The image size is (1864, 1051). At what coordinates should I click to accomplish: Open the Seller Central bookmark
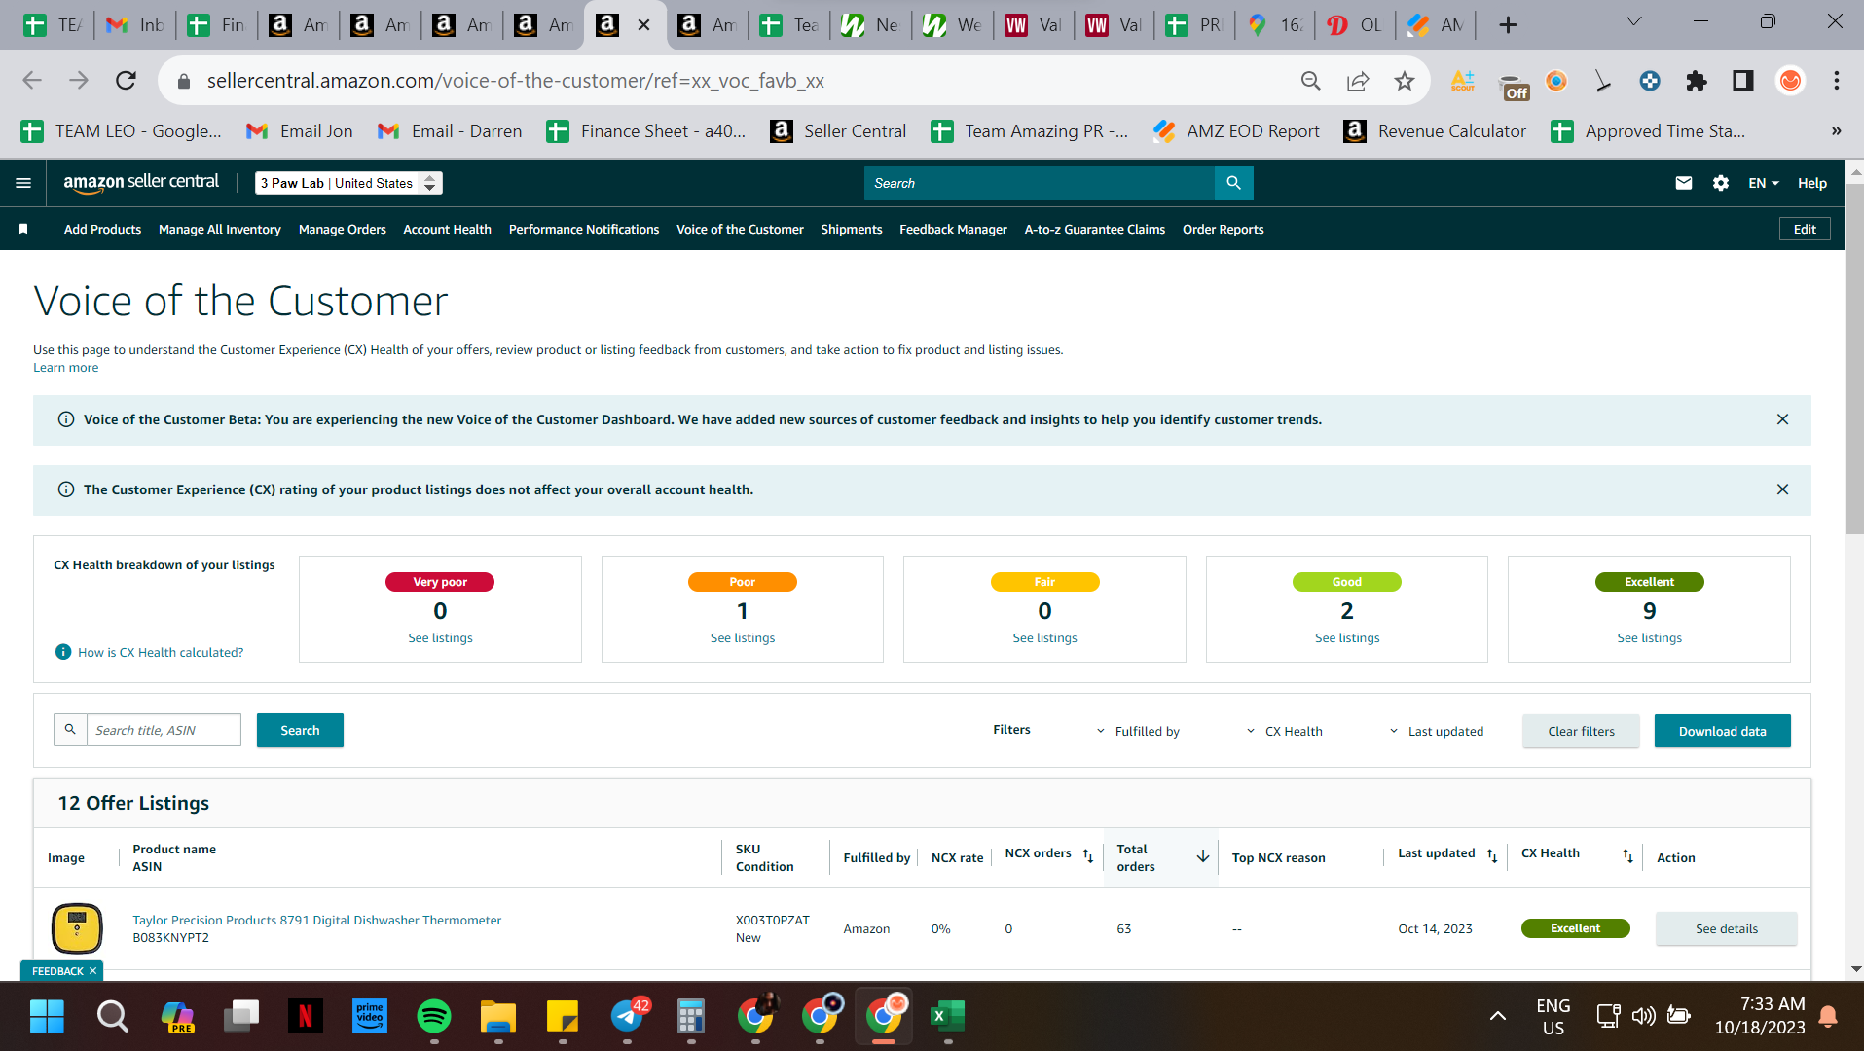click(838, 131)
